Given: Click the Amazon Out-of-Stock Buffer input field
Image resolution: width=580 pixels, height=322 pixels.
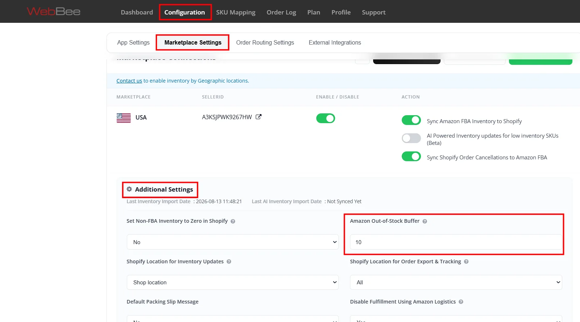Looking at the screenshot, I should tap(456, 242).
